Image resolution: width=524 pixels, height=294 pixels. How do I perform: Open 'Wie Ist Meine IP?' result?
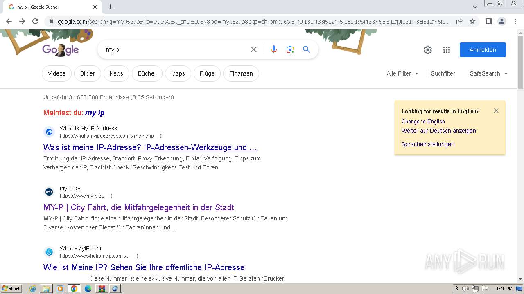144,267
